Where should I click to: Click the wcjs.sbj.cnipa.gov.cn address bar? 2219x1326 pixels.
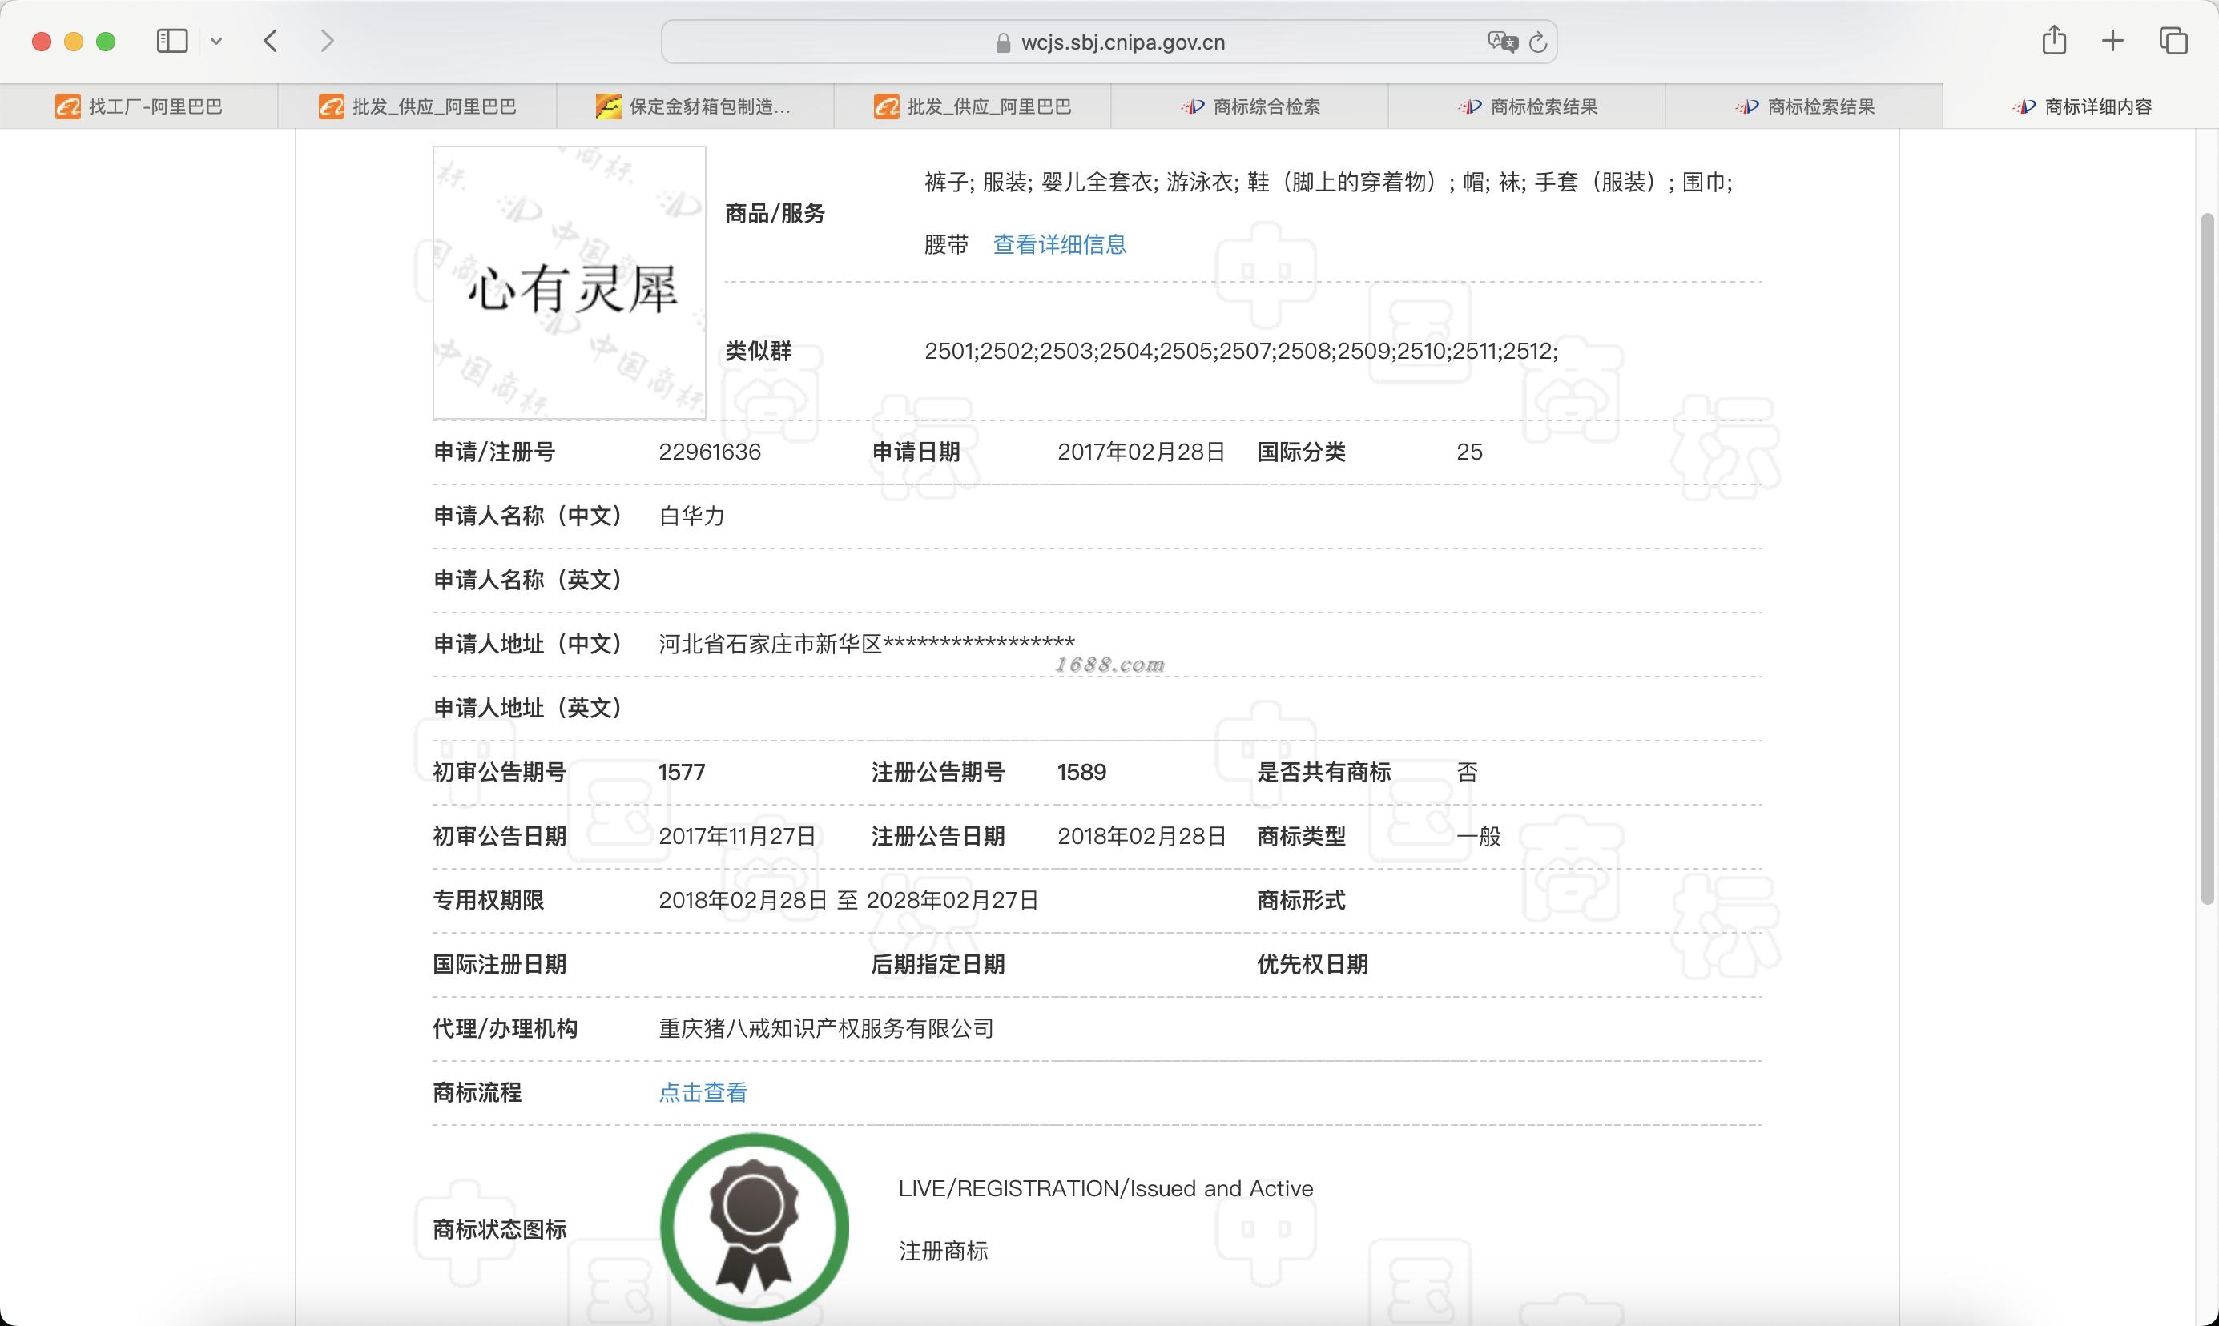(1122, 42)
